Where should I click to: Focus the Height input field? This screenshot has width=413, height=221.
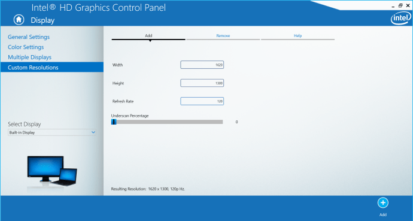click(x=202, y=83)
